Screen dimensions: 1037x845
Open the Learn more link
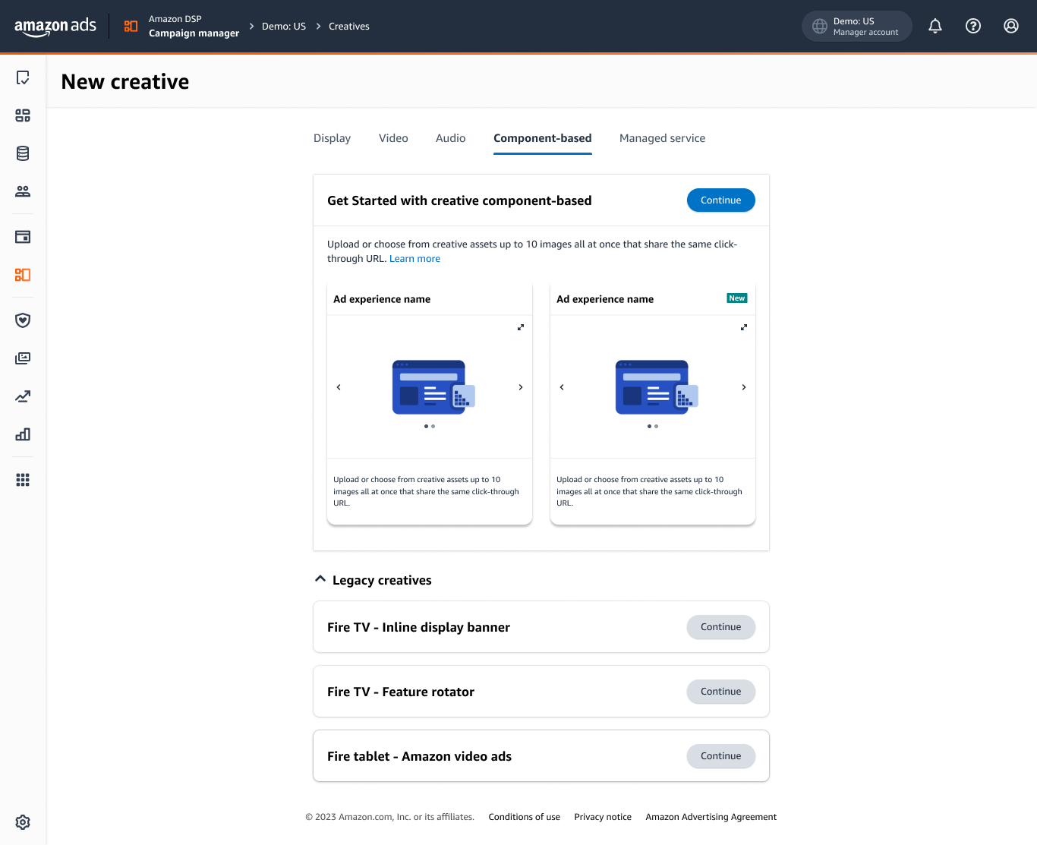tap(414, 258)
